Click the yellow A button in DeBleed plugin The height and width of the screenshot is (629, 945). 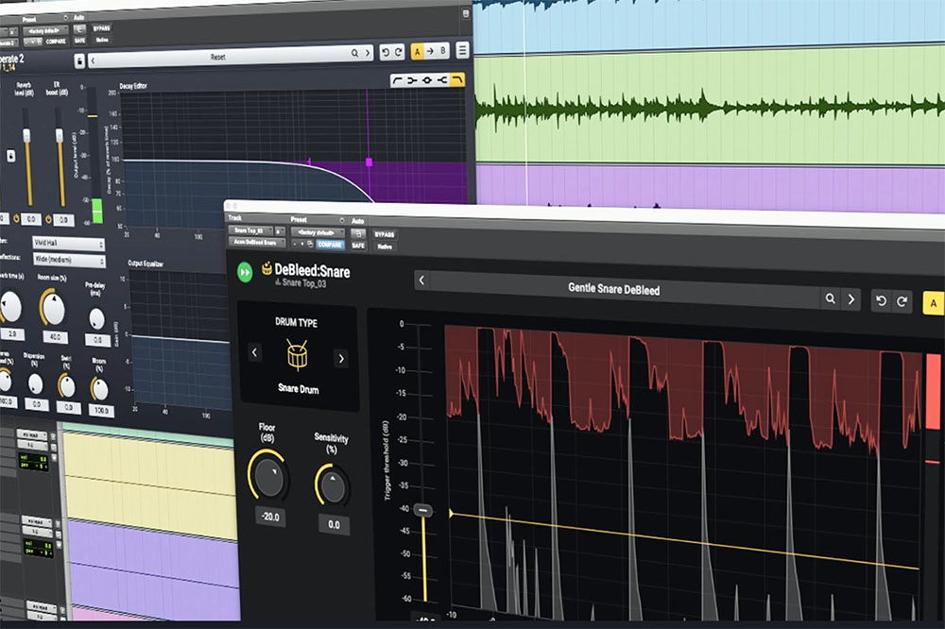tap(933, 304)
